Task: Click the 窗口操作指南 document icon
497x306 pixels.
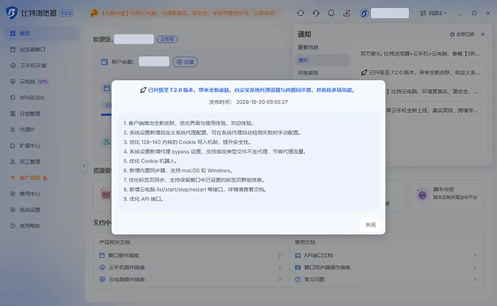Action: click(x=102, y=255)
